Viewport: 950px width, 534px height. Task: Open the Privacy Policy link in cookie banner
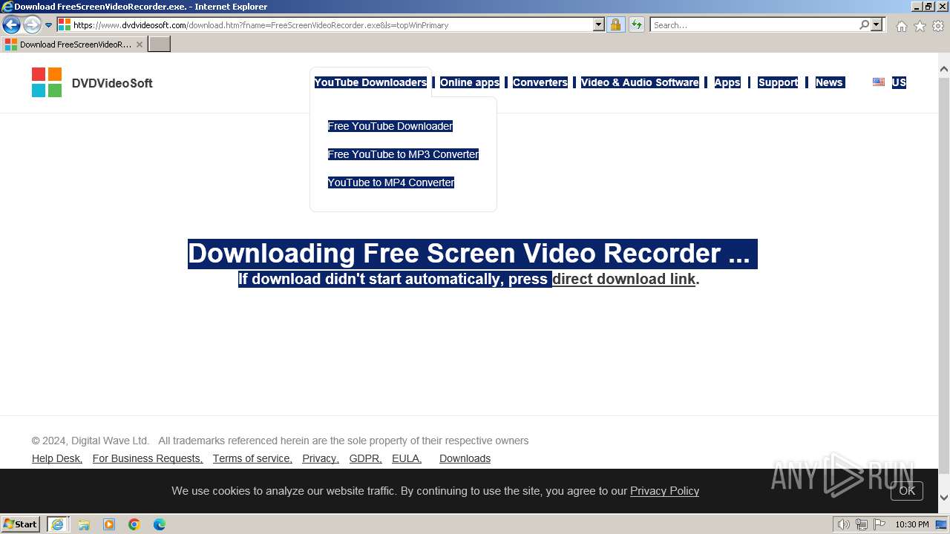[664, 491]
